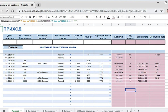Viewport: 168px width, 112px height.
Task: Open the text color picker
Action: coord(108,17)
